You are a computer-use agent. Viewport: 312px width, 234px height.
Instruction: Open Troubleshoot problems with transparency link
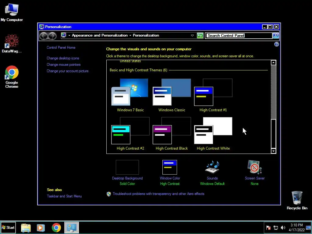click(158, 194)
